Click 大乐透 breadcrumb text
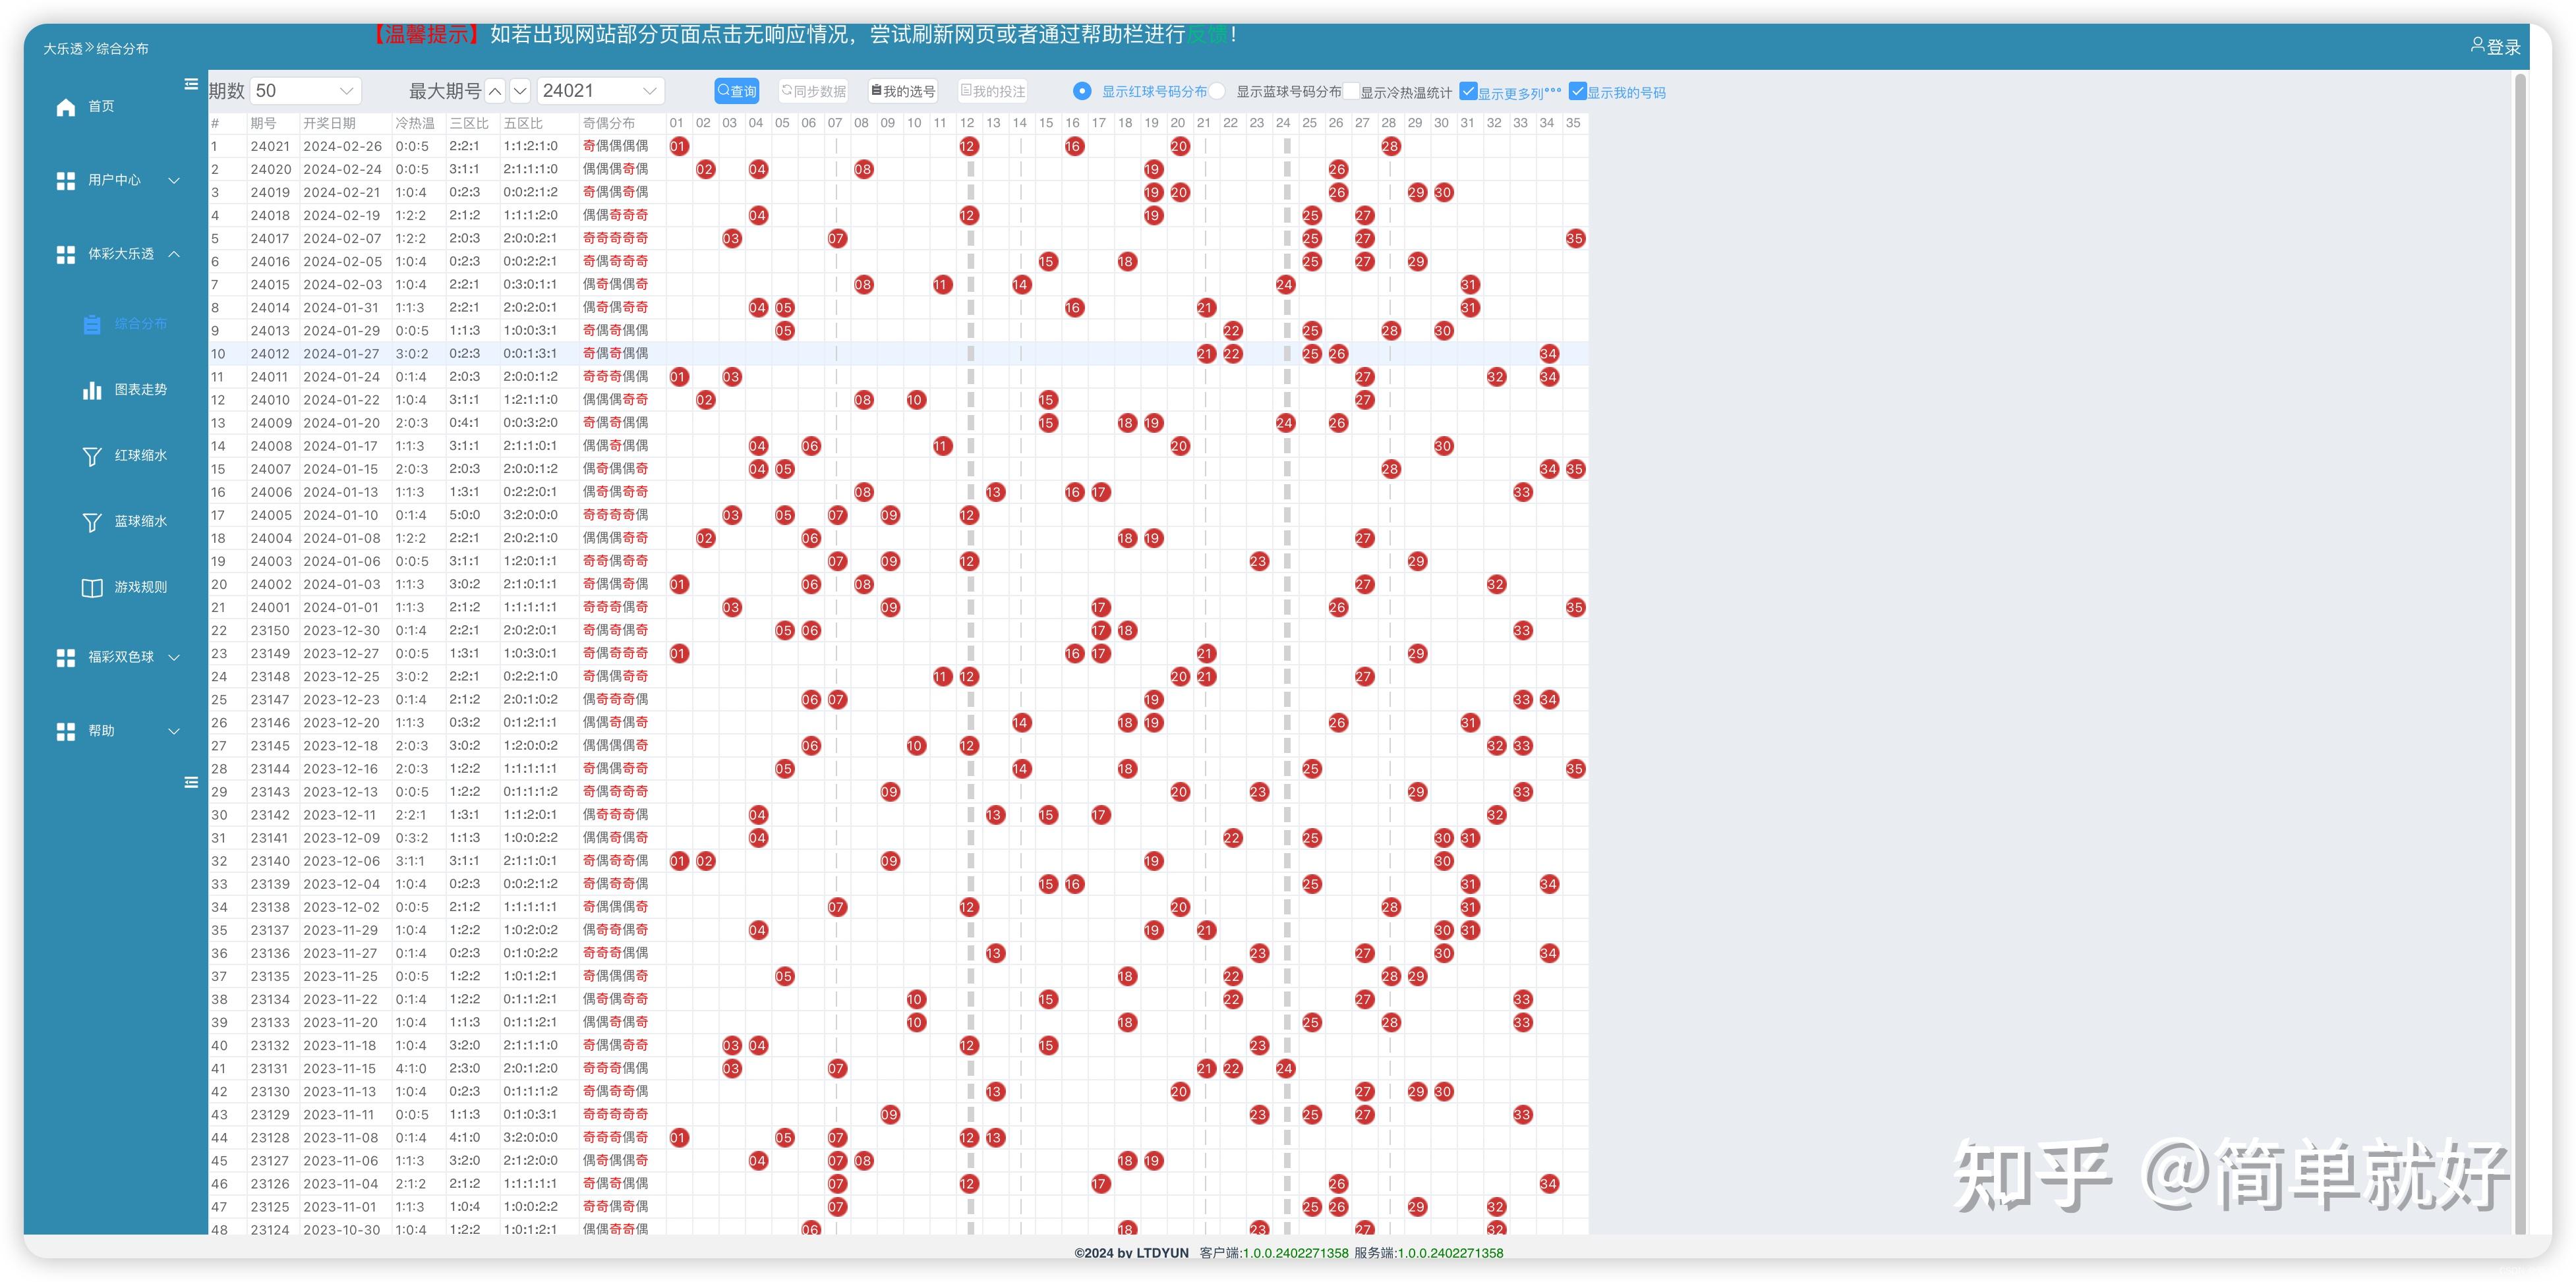Screen dimensions: 2576x1282 tap(63, 48)
